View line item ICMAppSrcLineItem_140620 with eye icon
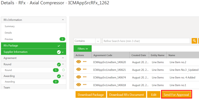The image size is (199, 100). pos(79,62)
